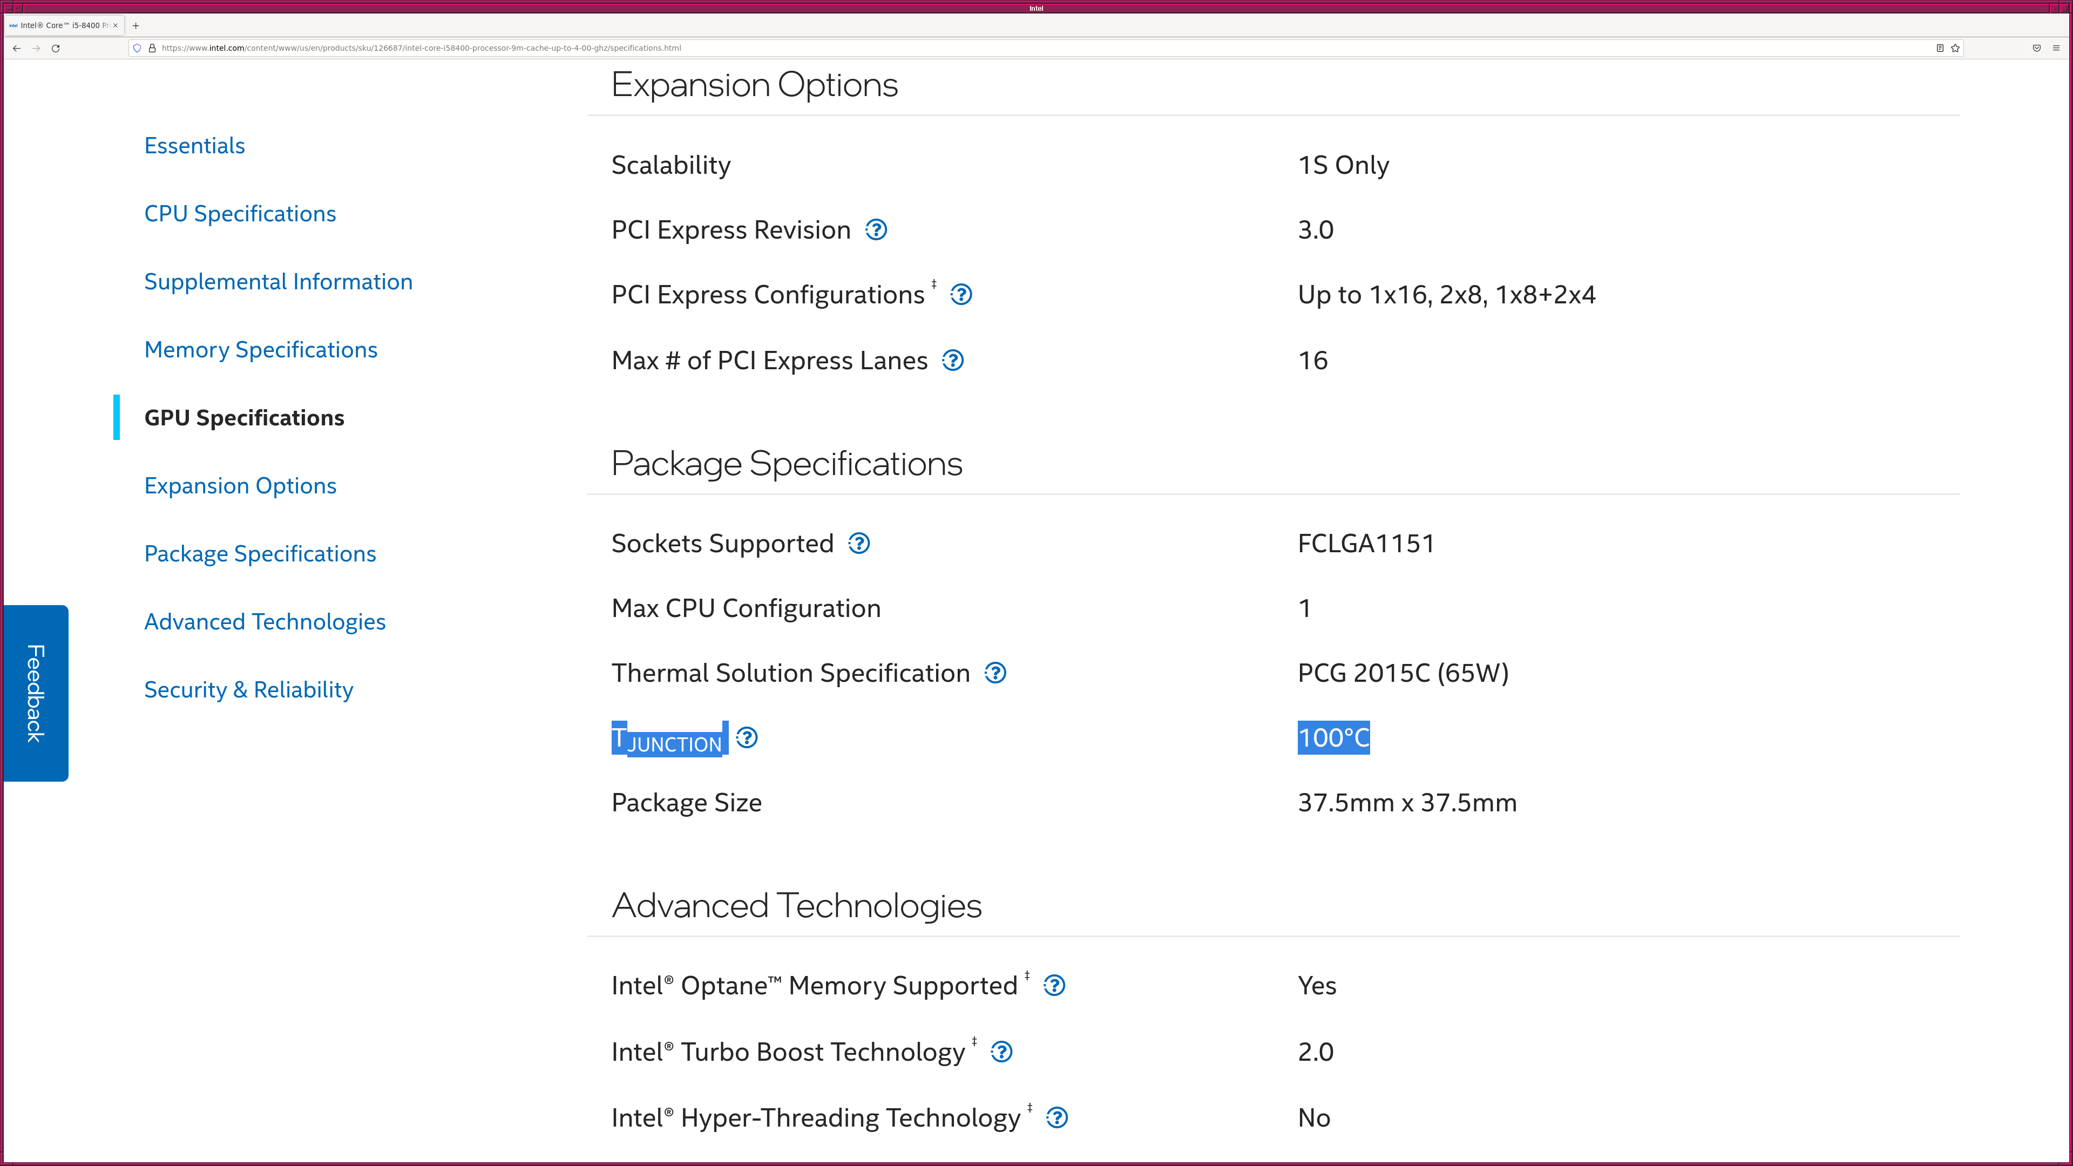Navigate to Essentials section

(194, 144)
